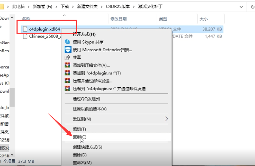Screen dimensions: 255x166
Task: Click WinRAR icon beside 添加到 "c4dplugin.rar"(T)
Action: 67,73
